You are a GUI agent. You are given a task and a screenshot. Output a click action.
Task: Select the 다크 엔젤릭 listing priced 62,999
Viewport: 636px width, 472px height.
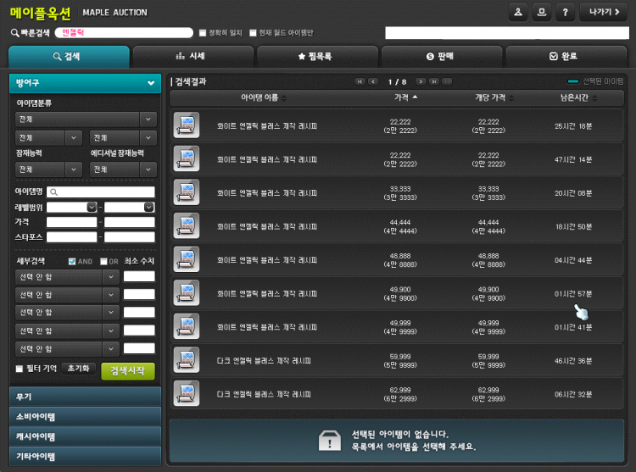pyautogui.click(x=397, y=393)
